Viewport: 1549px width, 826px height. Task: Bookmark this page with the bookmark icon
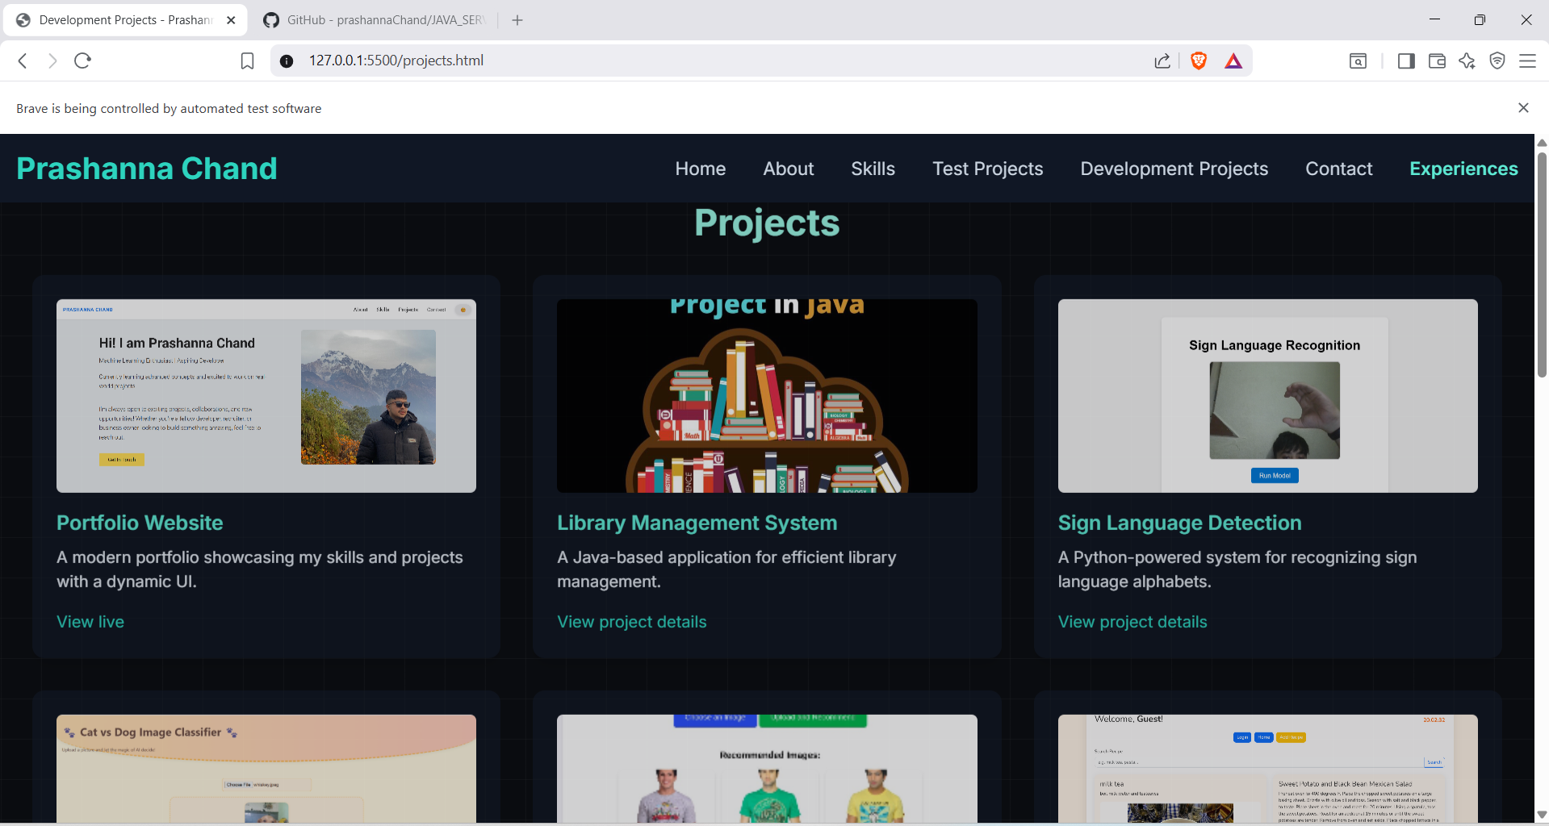[x=247, y=61]
